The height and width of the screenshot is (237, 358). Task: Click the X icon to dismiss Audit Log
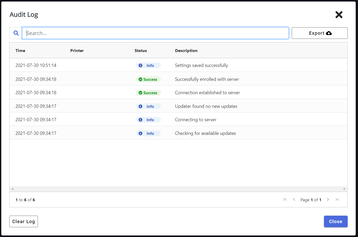click(339, 15)
